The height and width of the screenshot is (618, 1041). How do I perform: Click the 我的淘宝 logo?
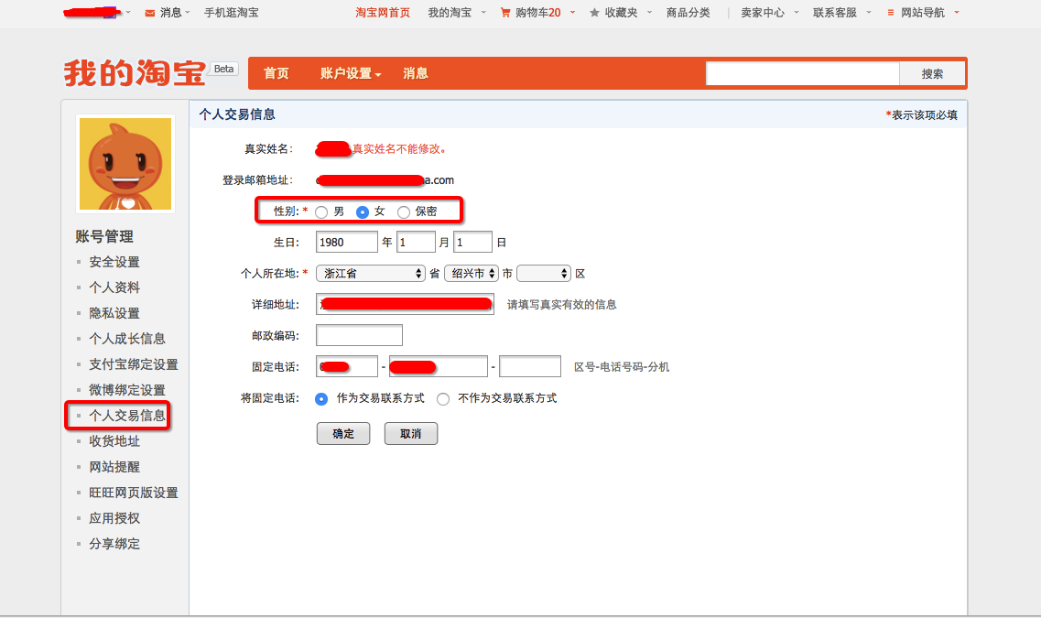coord(135,72)
